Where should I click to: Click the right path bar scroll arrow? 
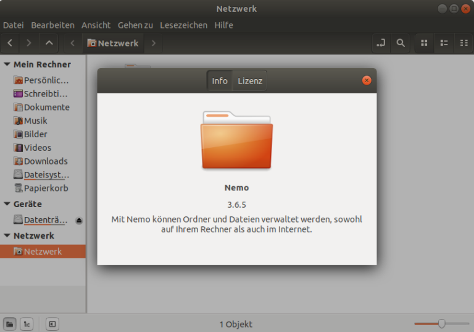[x=154, y=43]
